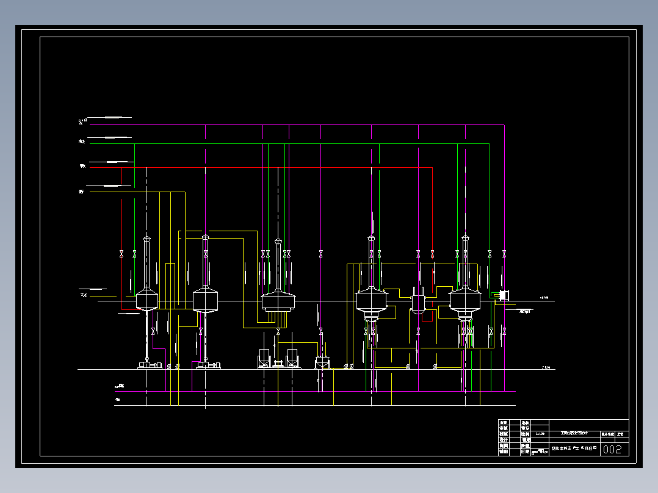Select the 日期 cell in the title block
This screenshot has height=493, width=658.
(x=526, y=452)
